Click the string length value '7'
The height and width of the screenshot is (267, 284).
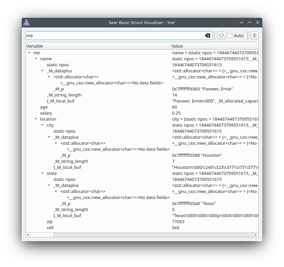pos(173,161)
